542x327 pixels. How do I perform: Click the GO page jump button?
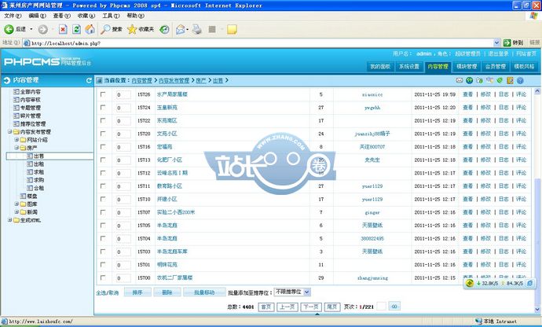394,306
